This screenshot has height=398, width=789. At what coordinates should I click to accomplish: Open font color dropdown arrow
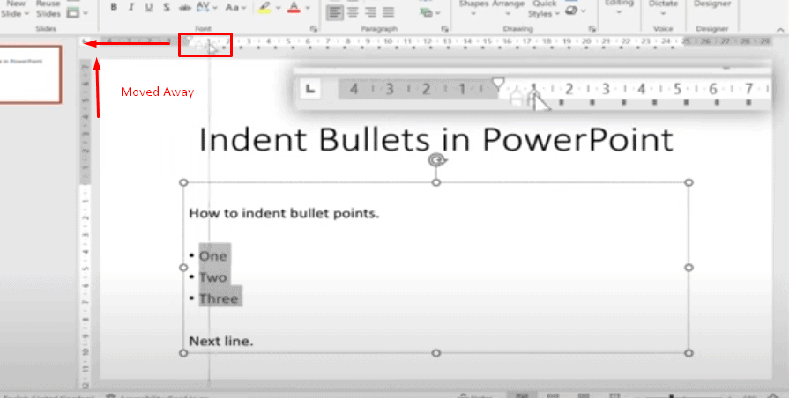click(308, 8)
